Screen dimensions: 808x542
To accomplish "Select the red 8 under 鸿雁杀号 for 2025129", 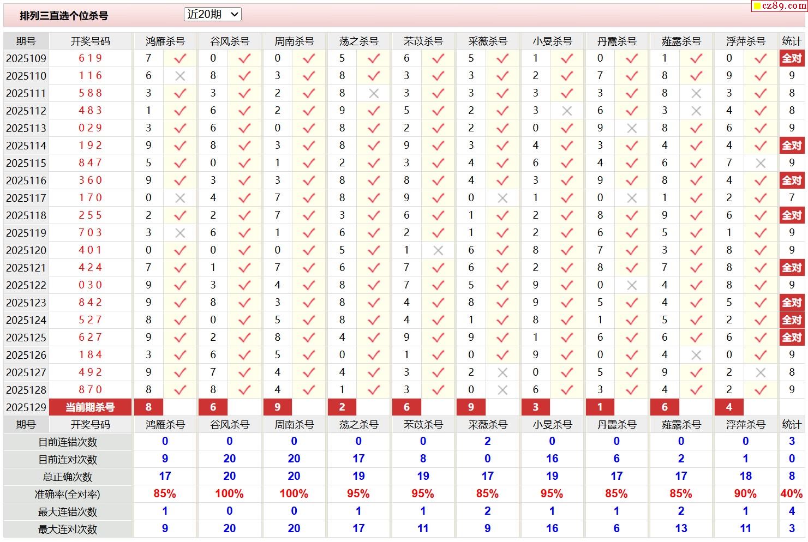I will click(x=148, y=407).
